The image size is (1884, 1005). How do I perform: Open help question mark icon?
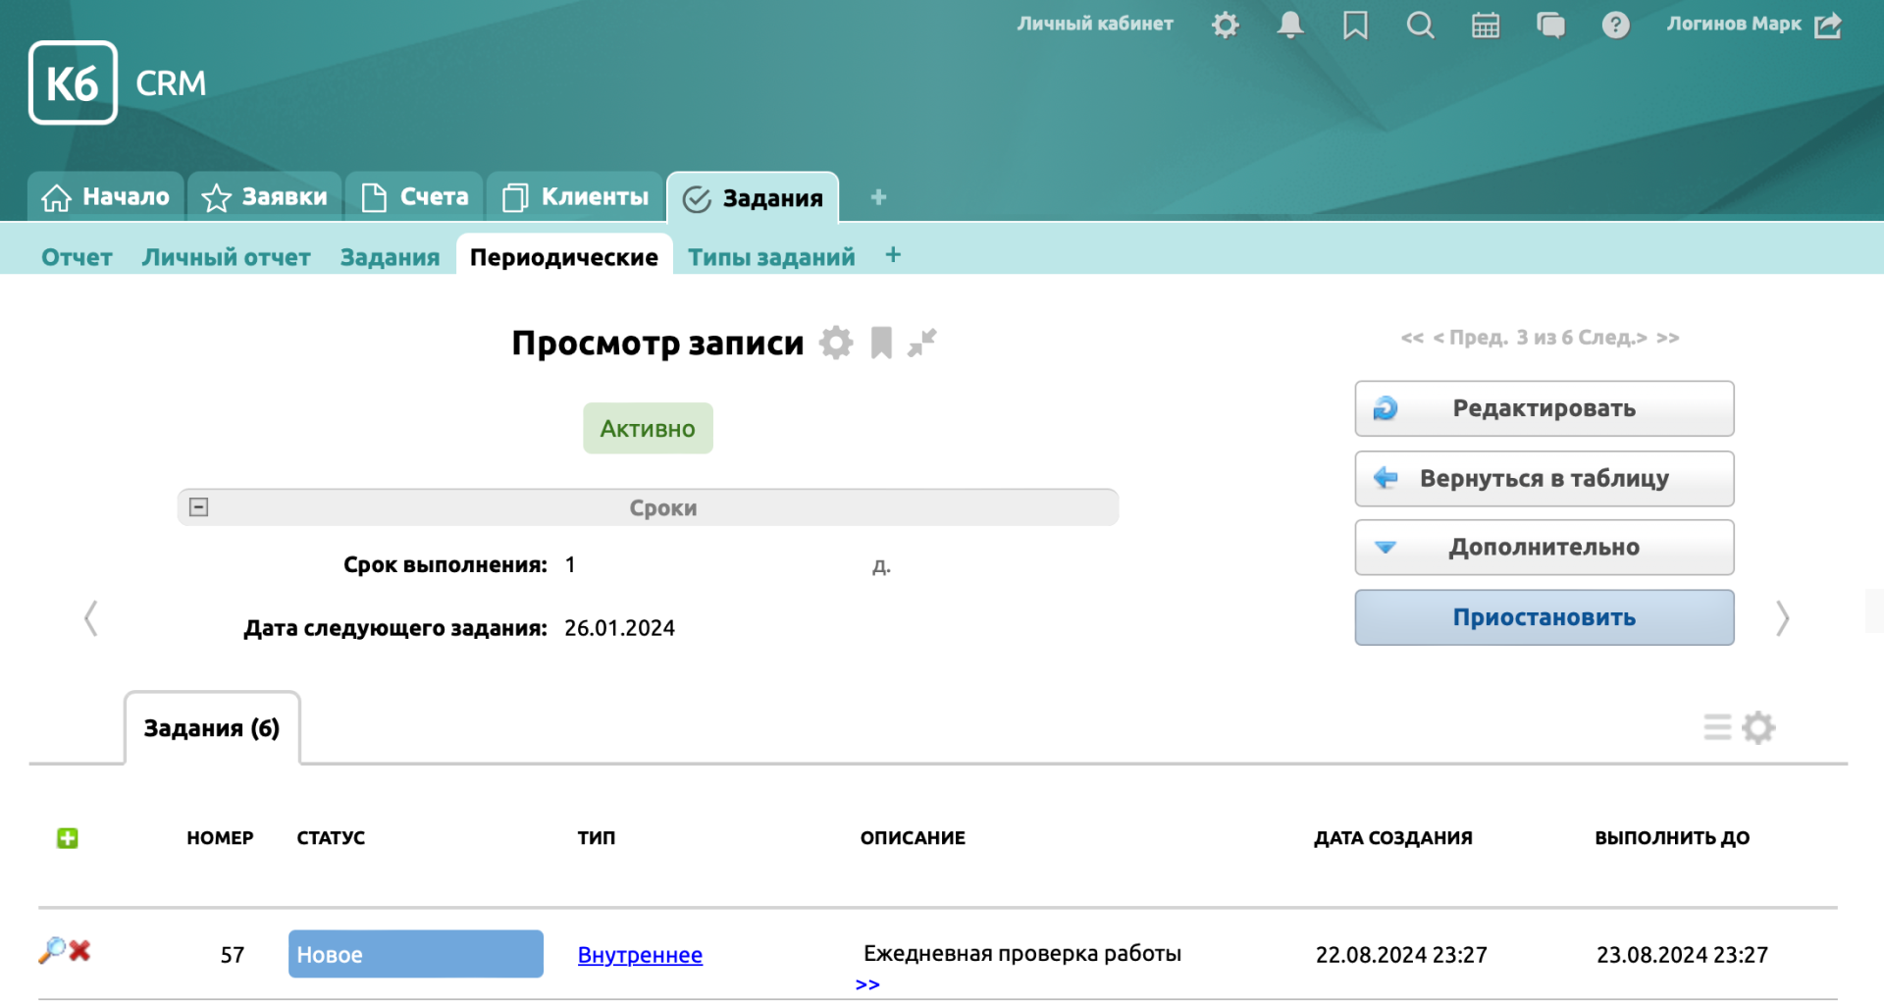coord(1615,25)
